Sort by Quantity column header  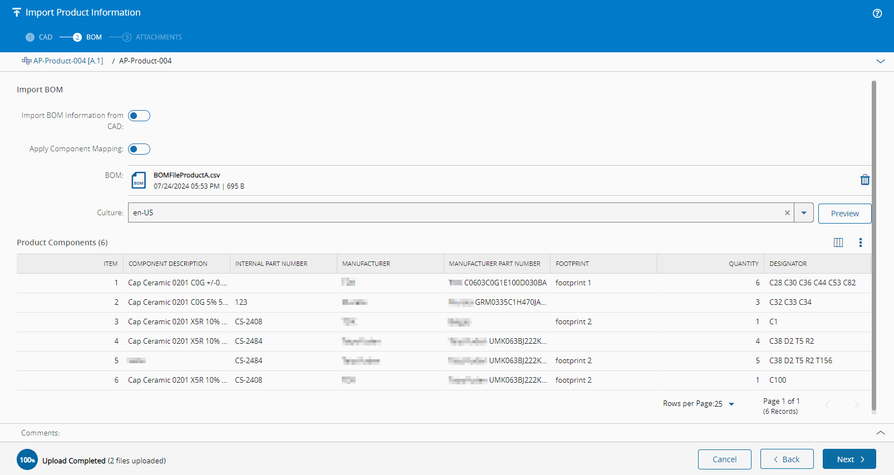pos(743,264)
